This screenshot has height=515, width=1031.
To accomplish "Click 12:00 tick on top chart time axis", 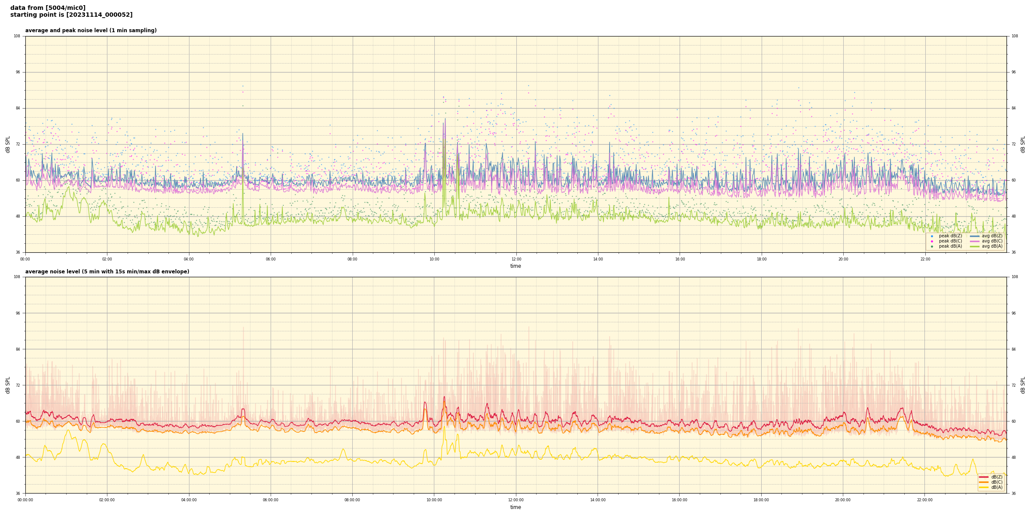I will click(x=516, y=259).
